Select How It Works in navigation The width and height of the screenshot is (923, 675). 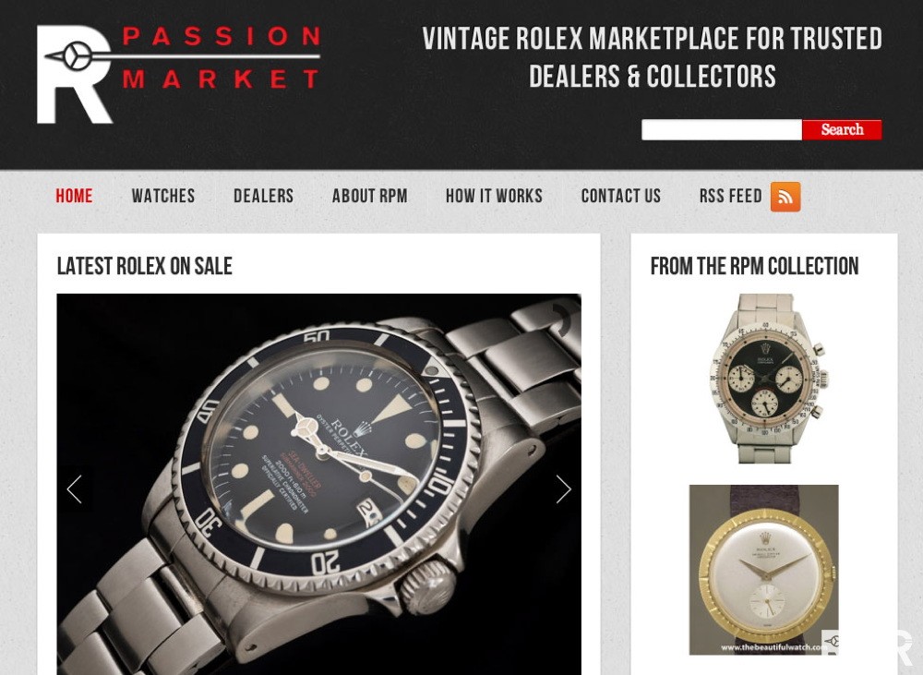tap(494, 196)
